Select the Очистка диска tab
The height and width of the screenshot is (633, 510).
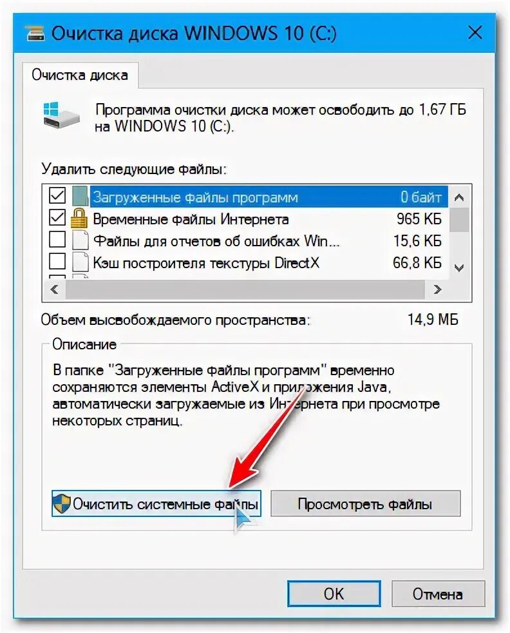tap(80, 75)
